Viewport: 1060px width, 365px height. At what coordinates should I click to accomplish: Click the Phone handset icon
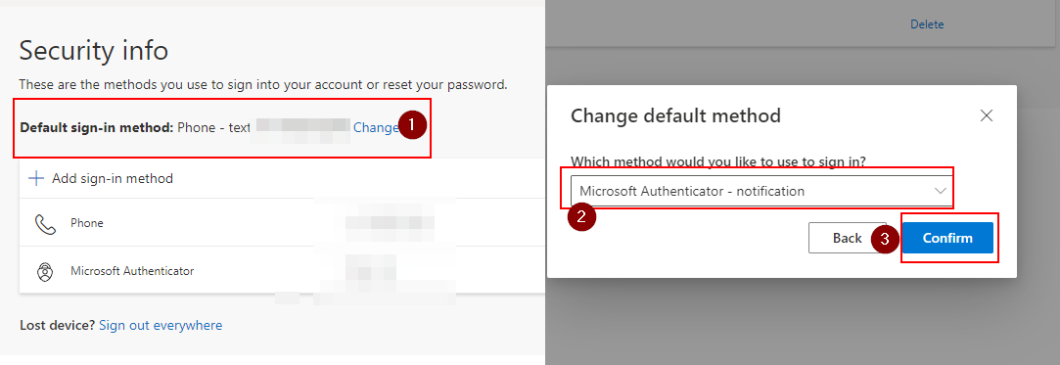(x=45, y=223)
